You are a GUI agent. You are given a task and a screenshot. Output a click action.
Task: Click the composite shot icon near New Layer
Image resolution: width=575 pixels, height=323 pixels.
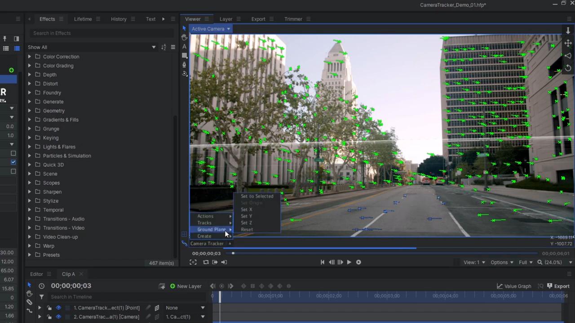[162, 286]
